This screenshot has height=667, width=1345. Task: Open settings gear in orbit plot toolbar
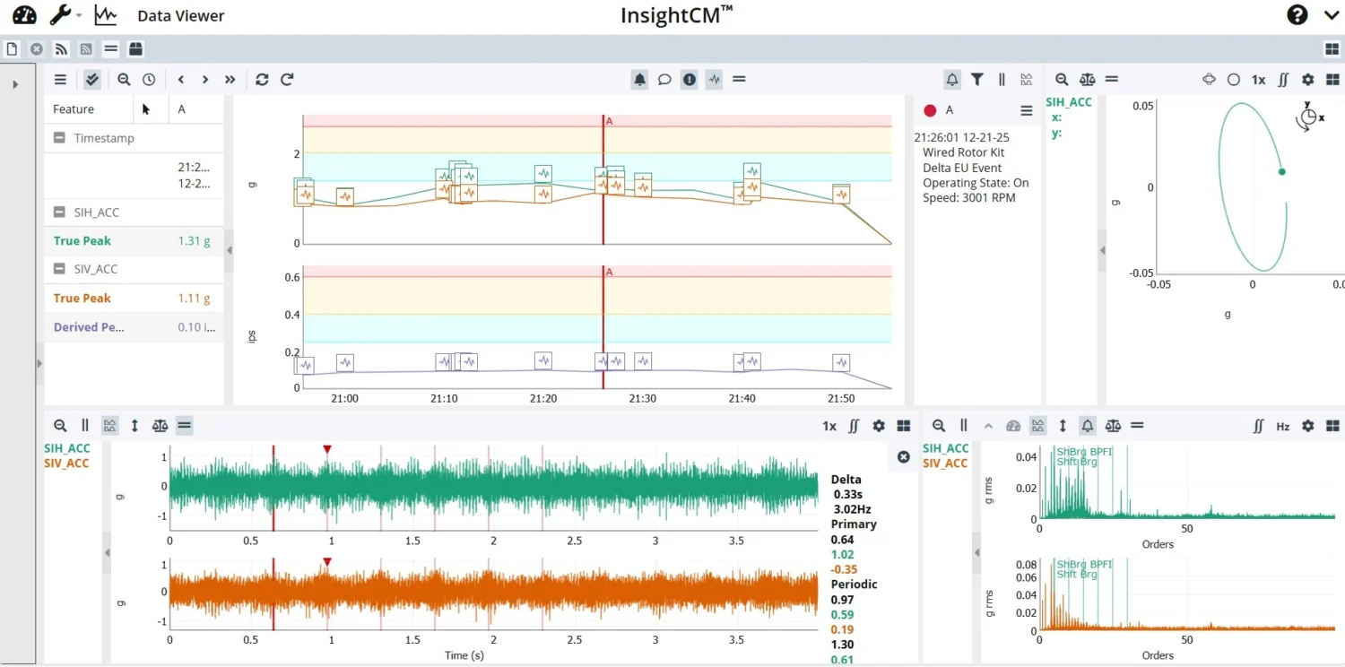(1308, 80)
